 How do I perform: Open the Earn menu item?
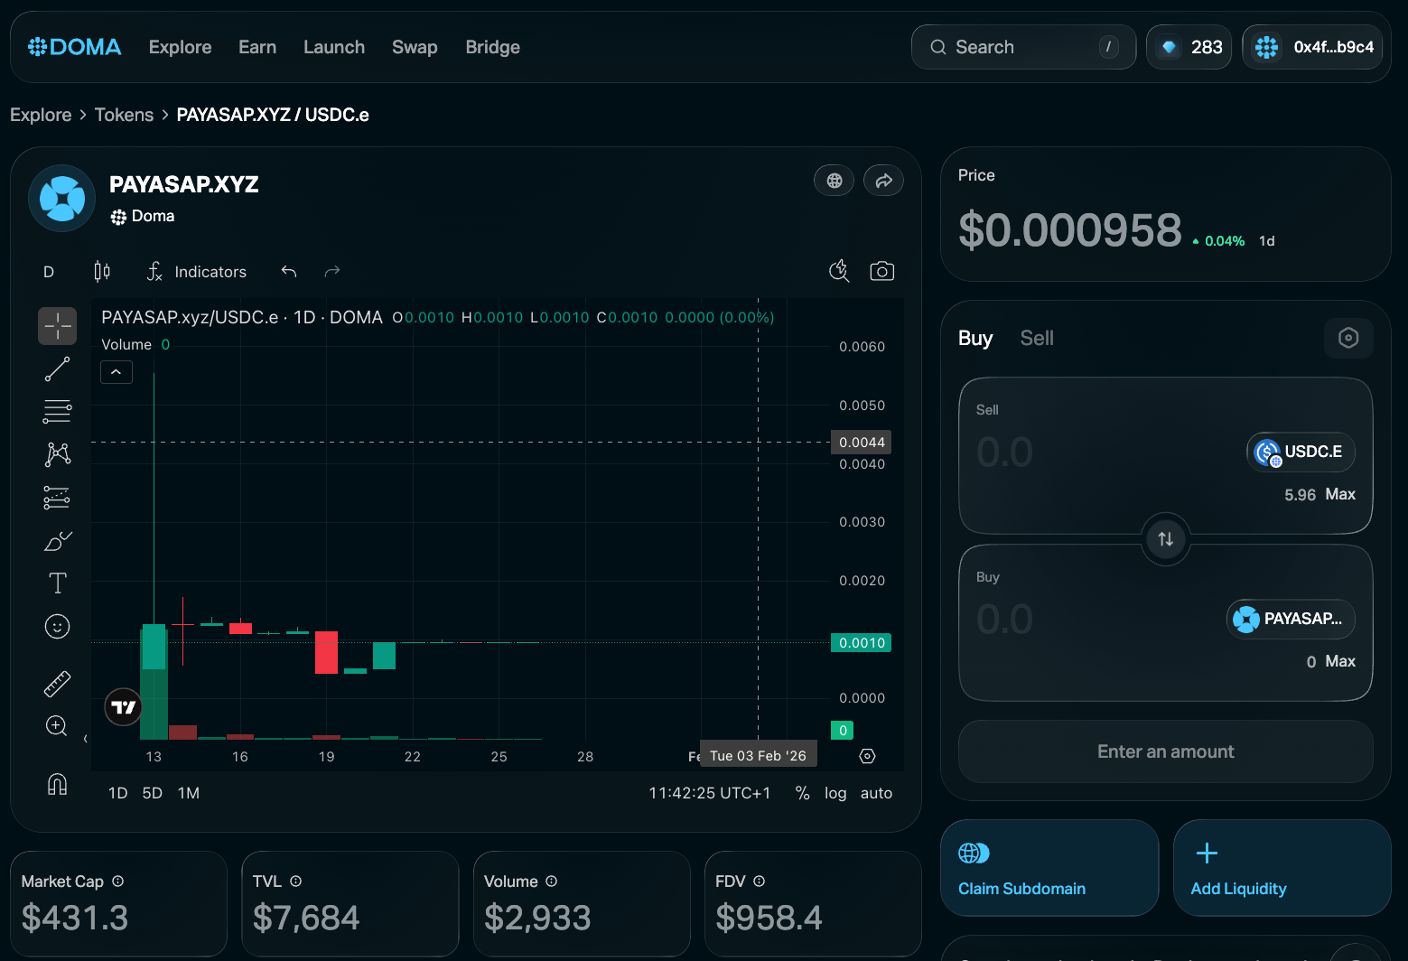click(x=257, y=47)
